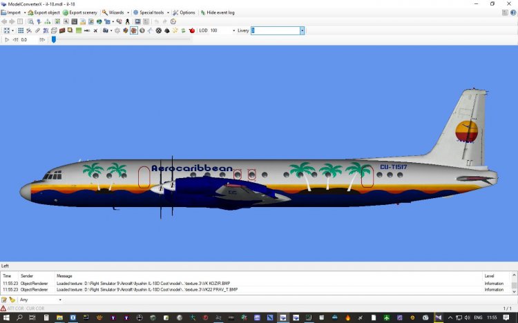Click the animation play button

[x=7, y=39]
